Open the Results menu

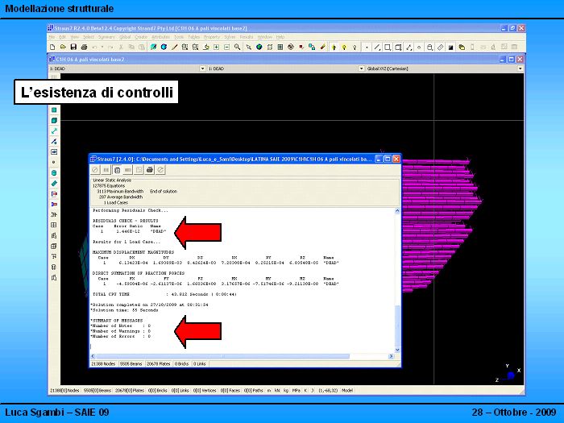click(x=246, y=37)
